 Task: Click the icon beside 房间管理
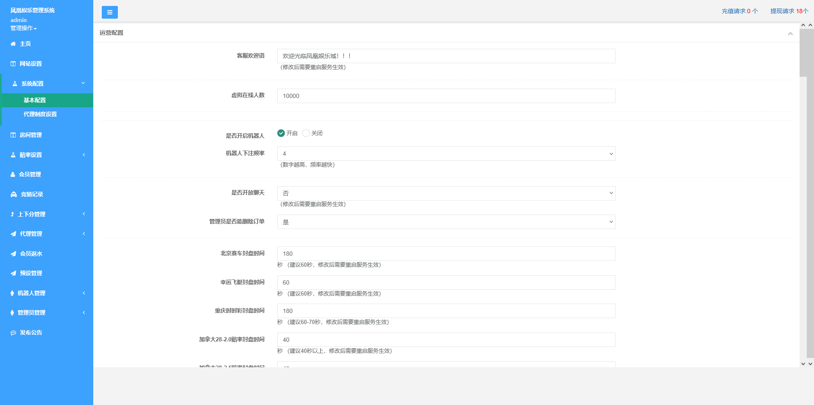click(13, 135)
